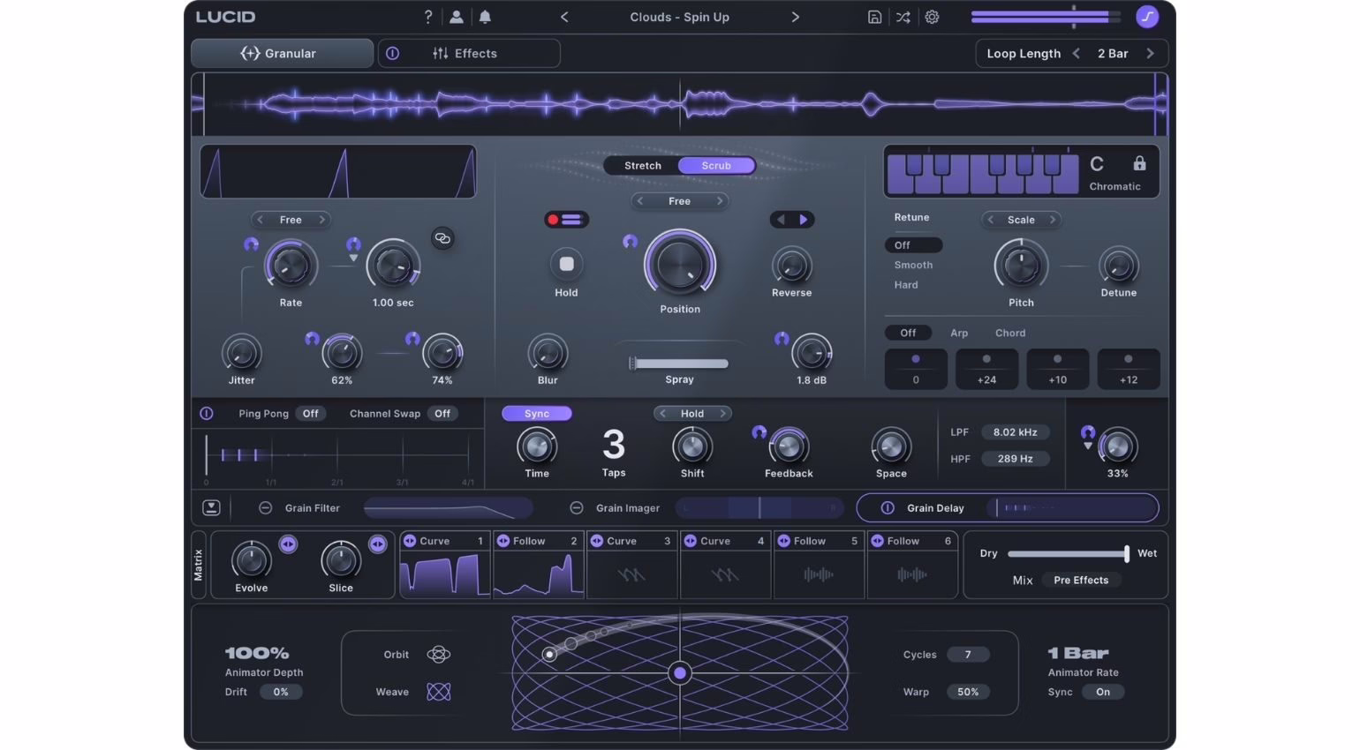
Task: Toggle the ping pong section power icon
Action: coord(207,413)
